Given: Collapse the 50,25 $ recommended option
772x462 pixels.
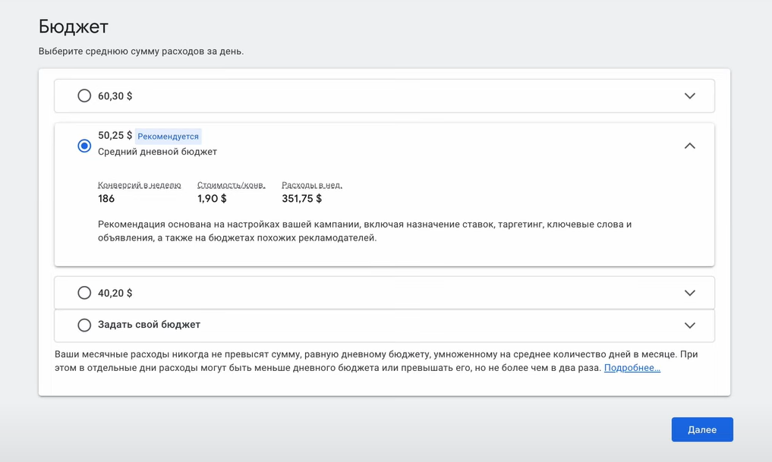Looking at the screenshot, I should [x=690, y=145].
